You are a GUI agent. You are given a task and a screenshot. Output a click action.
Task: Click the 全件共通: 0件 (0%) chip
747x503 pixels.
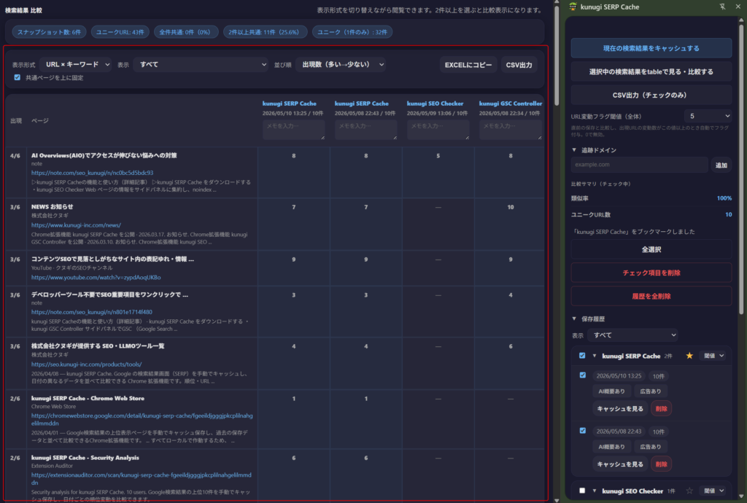tap(185, 32)
